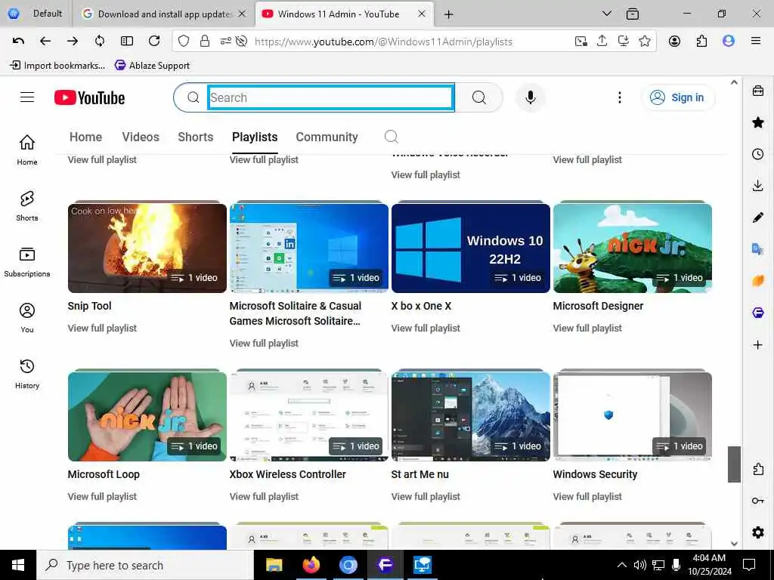Click the taskbar search box
This screenshot has width=774, height=580.
click(x=144, y=565)
